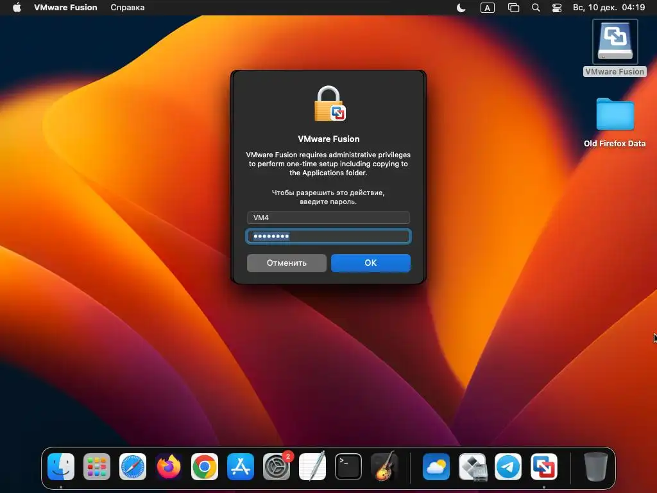The height and width of the screenshot is (493, 657).
Task: Click the keyboard input source icon
Action: click(x=488, y=8)
